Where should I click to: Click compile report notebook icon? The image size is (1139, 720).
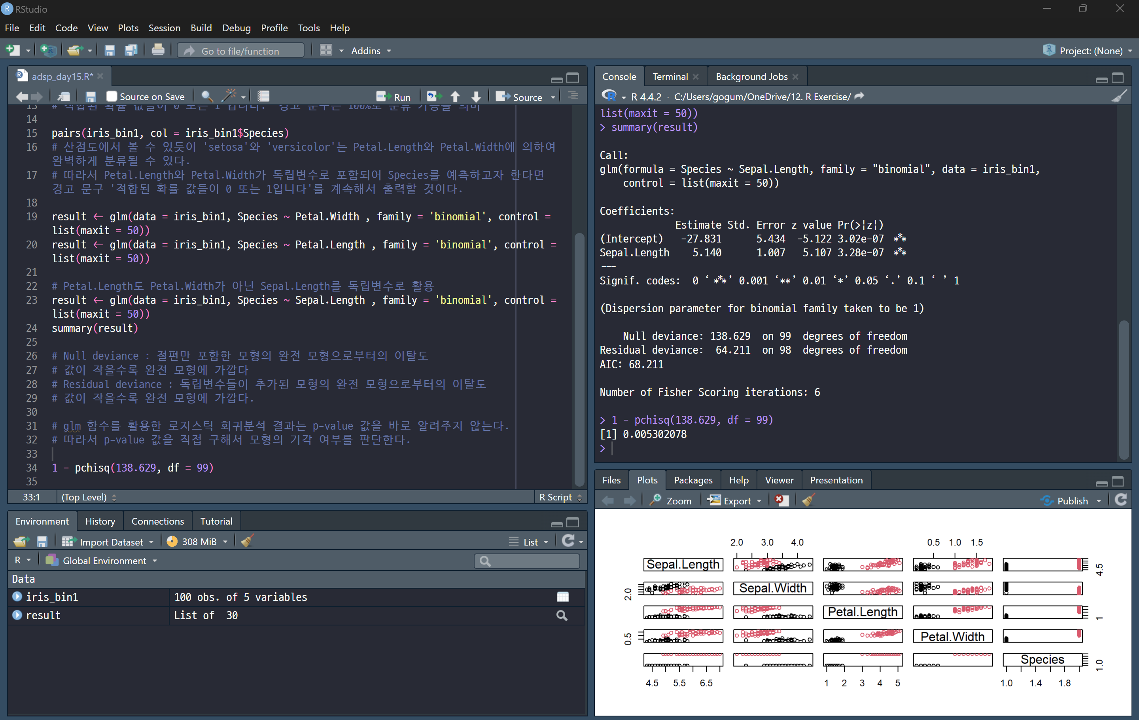(x=263, y=97)
